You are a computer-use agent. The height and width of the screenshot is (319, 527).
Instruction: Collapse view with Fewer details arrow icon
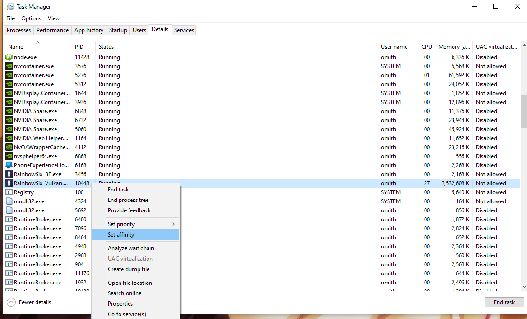pyautogui.click(x=11, y=302)
